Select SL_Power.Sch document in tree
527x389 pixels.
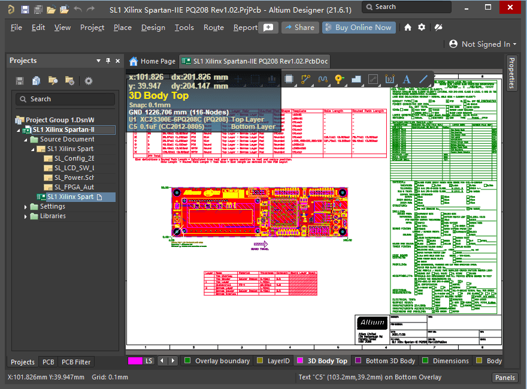74,177
